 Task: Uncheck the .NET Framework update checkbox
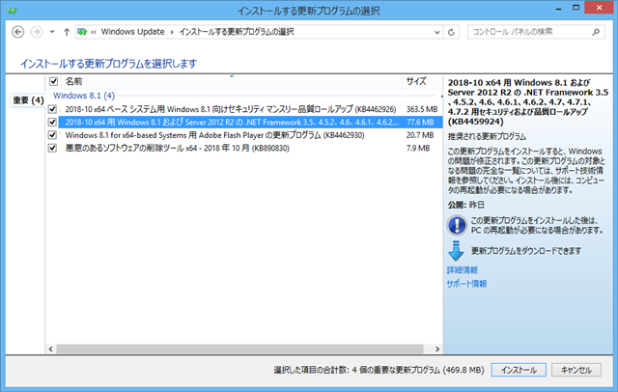52,122
